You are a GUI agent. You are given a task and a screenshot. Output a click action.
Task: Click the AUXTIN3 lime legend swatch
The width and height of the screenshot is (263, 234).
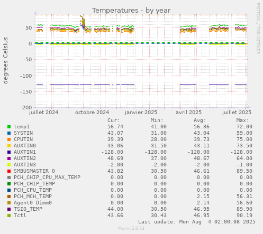[9, 165]
